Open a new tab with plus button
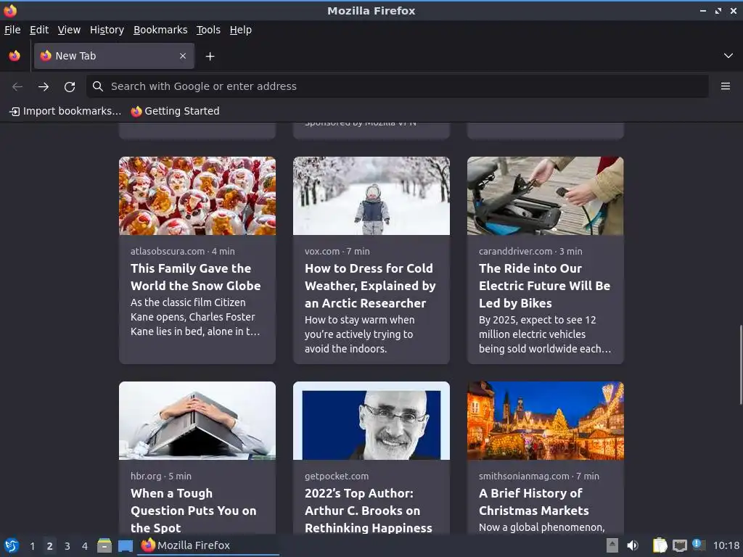Screen dimensions: 743x557 210,57
